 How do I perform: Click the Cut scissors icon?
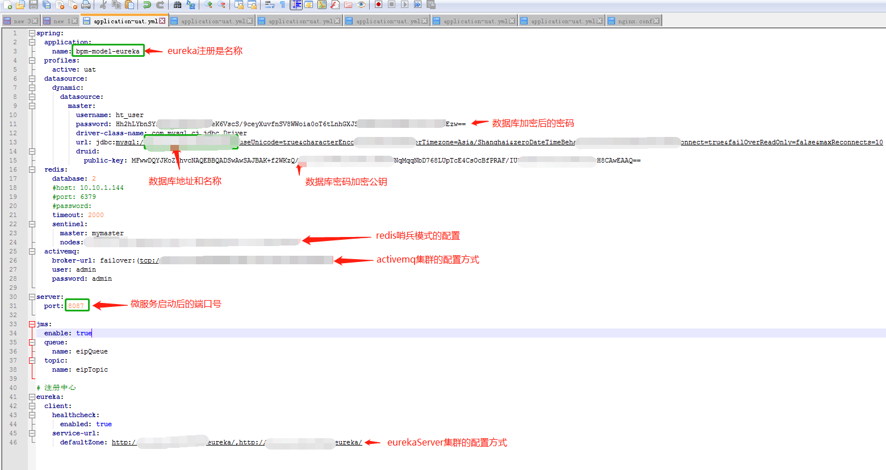(103, 5)
